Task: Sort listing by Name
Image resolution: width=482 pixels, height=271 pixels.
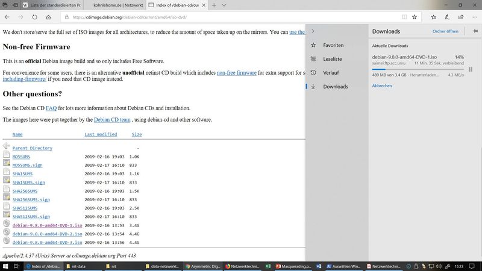Action: coord(17,134)
